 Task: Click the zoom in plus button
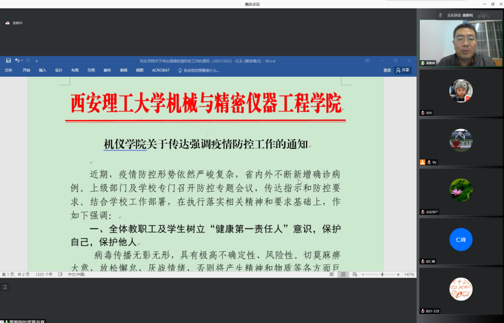point(398,274)
